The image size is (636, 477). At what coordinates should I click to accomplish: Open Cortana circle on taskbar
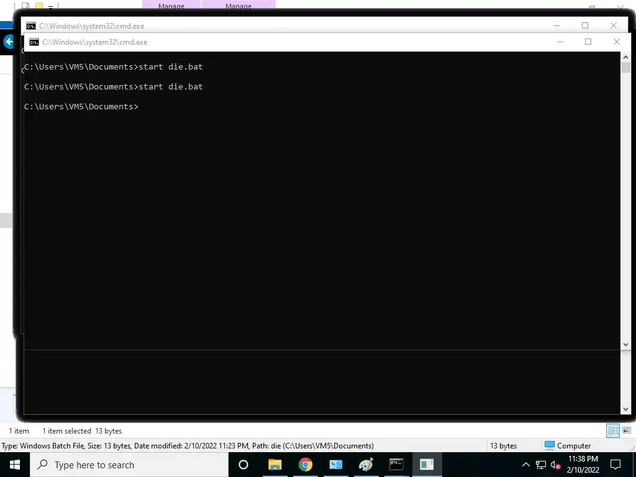click(243, 465)
